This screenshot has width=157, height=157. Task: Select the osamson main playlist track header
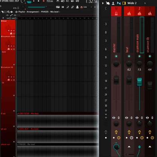click(8, 43)
